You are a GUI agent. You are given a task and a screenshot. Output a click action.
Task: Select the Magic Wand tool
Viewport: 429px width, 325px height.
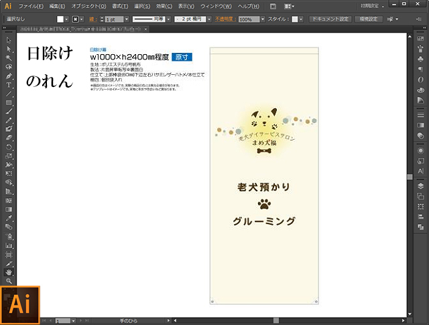[9, 58]
